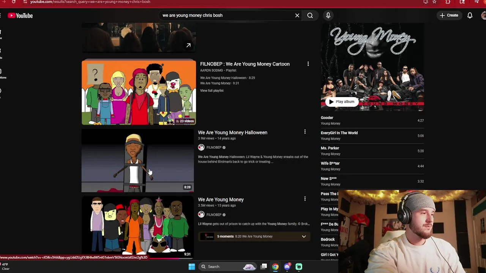Click the Windows taskbar Search box
This screenshot has width=486, height=273.
coord(228,267)
